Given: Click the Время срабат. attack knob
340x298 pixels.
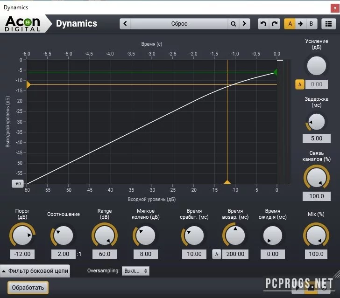Looking at the screenshot, I should [194, 236].
